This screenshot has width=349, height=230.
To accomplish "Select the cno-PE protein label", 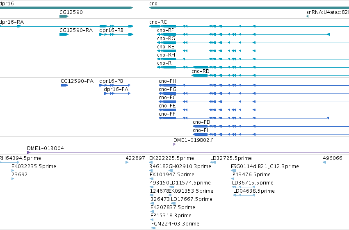I will (x=167, y=106).
